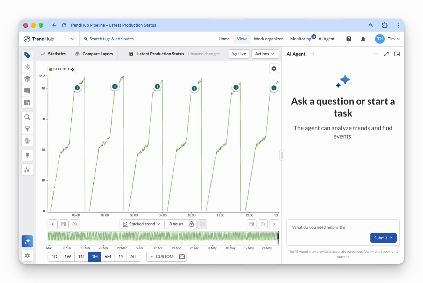Open Work organizer

pyautogui.click(x=268, y=39)
